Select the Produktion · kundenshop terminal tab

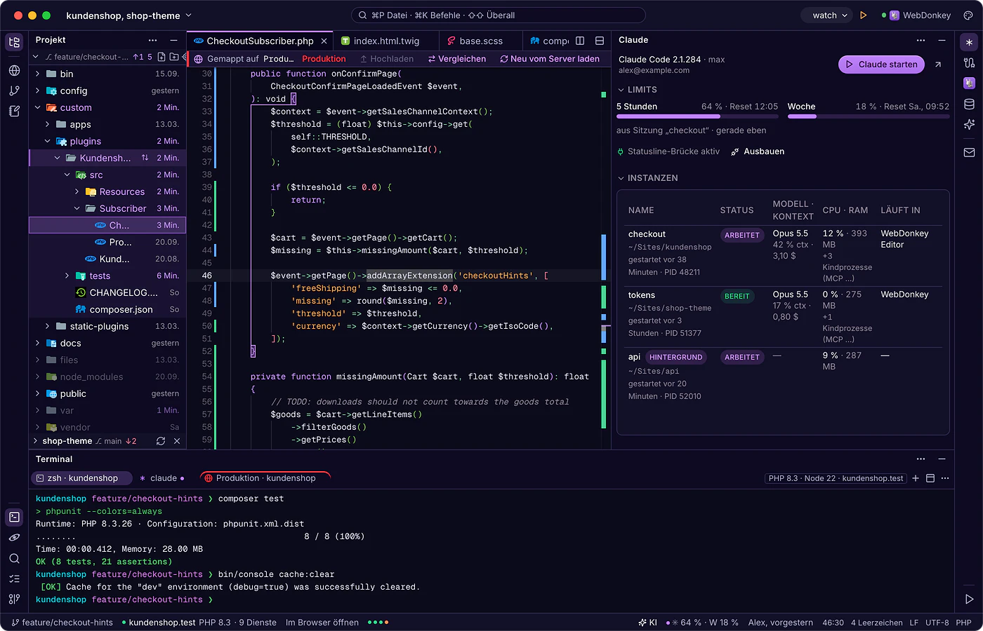tap(265, 478)
